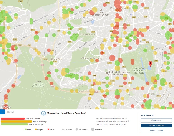This screenshot has width=174, height=136.
Task: Click the orange 38% speed bar
Action: (16, 122)
